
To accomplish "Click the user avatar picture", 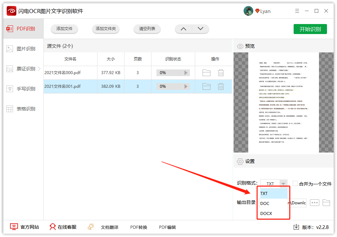I will (x=248, y=11).
